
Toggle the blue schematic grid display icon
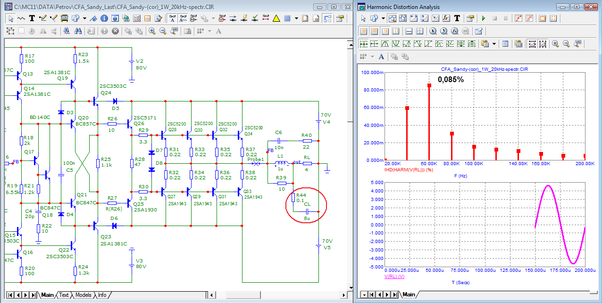point(287,18)
